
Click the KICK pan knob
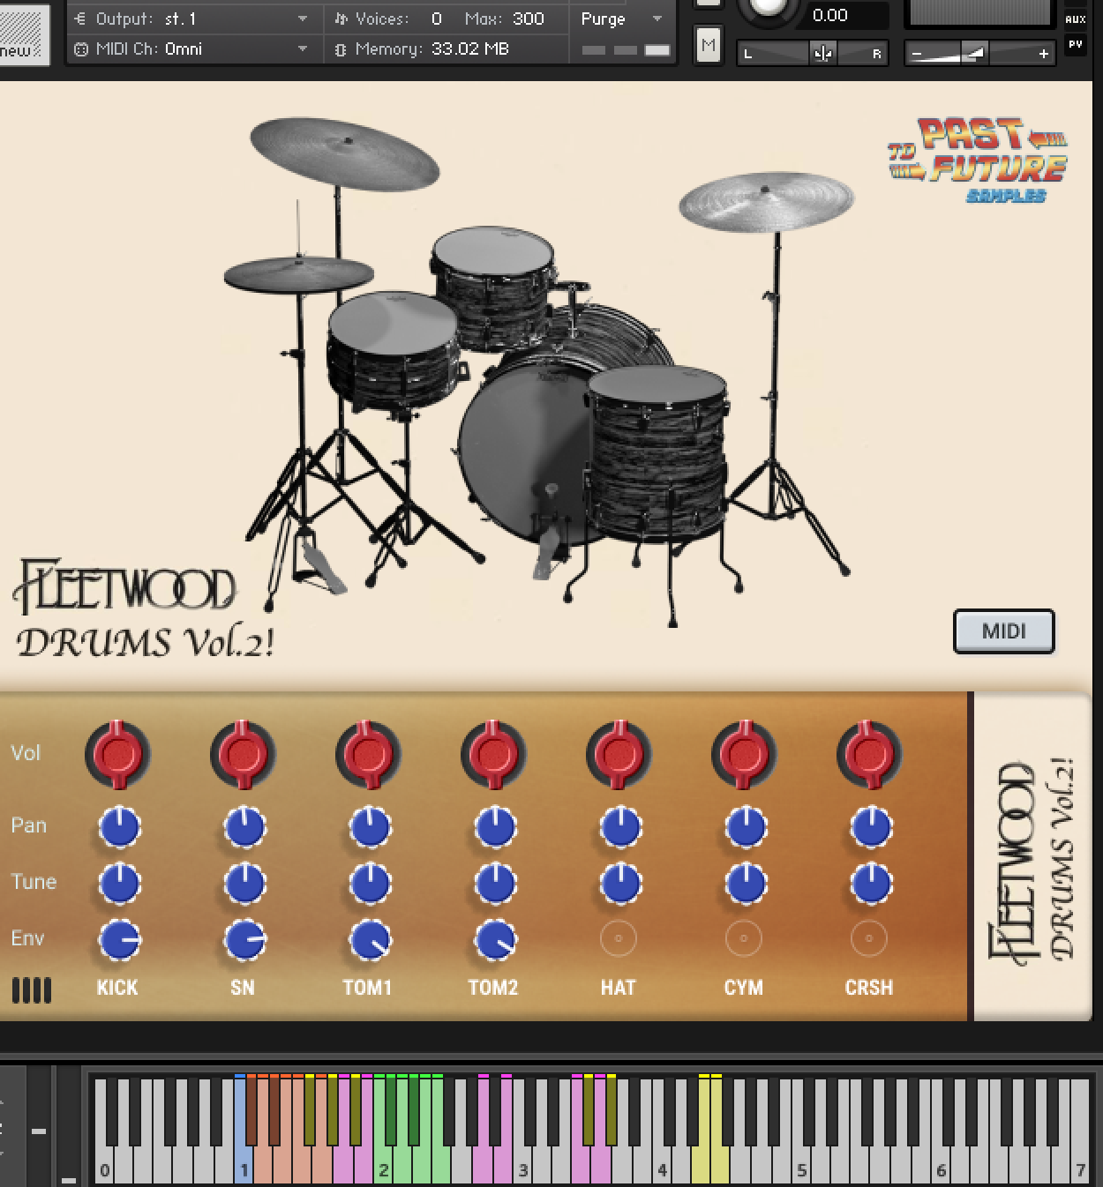(x=119, y=827)
